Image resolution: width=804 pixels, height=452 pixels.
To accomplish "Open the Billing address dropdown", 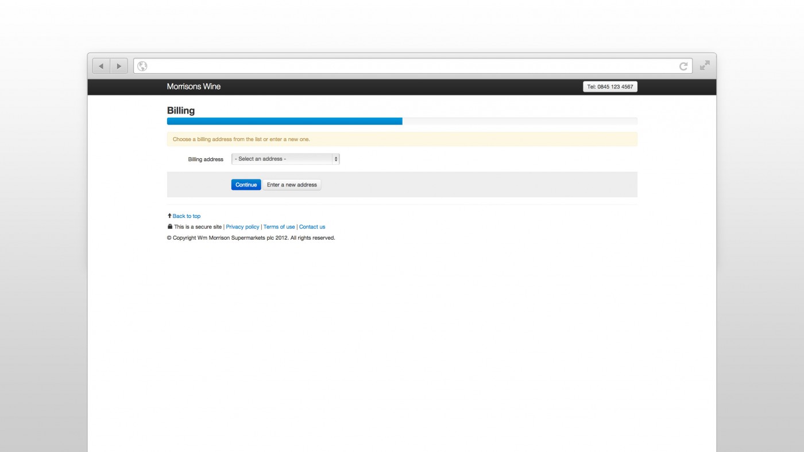I will 285,159.
